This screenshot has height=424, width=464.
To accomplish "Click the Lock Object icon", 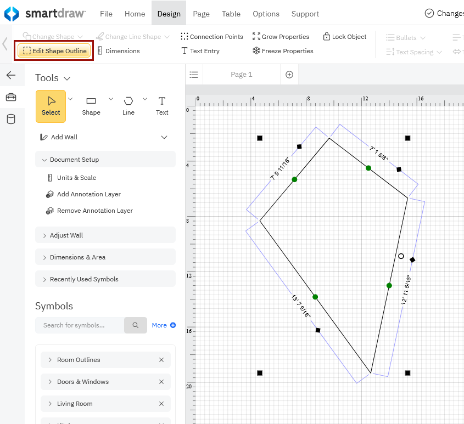I will [x=327, y=37].
